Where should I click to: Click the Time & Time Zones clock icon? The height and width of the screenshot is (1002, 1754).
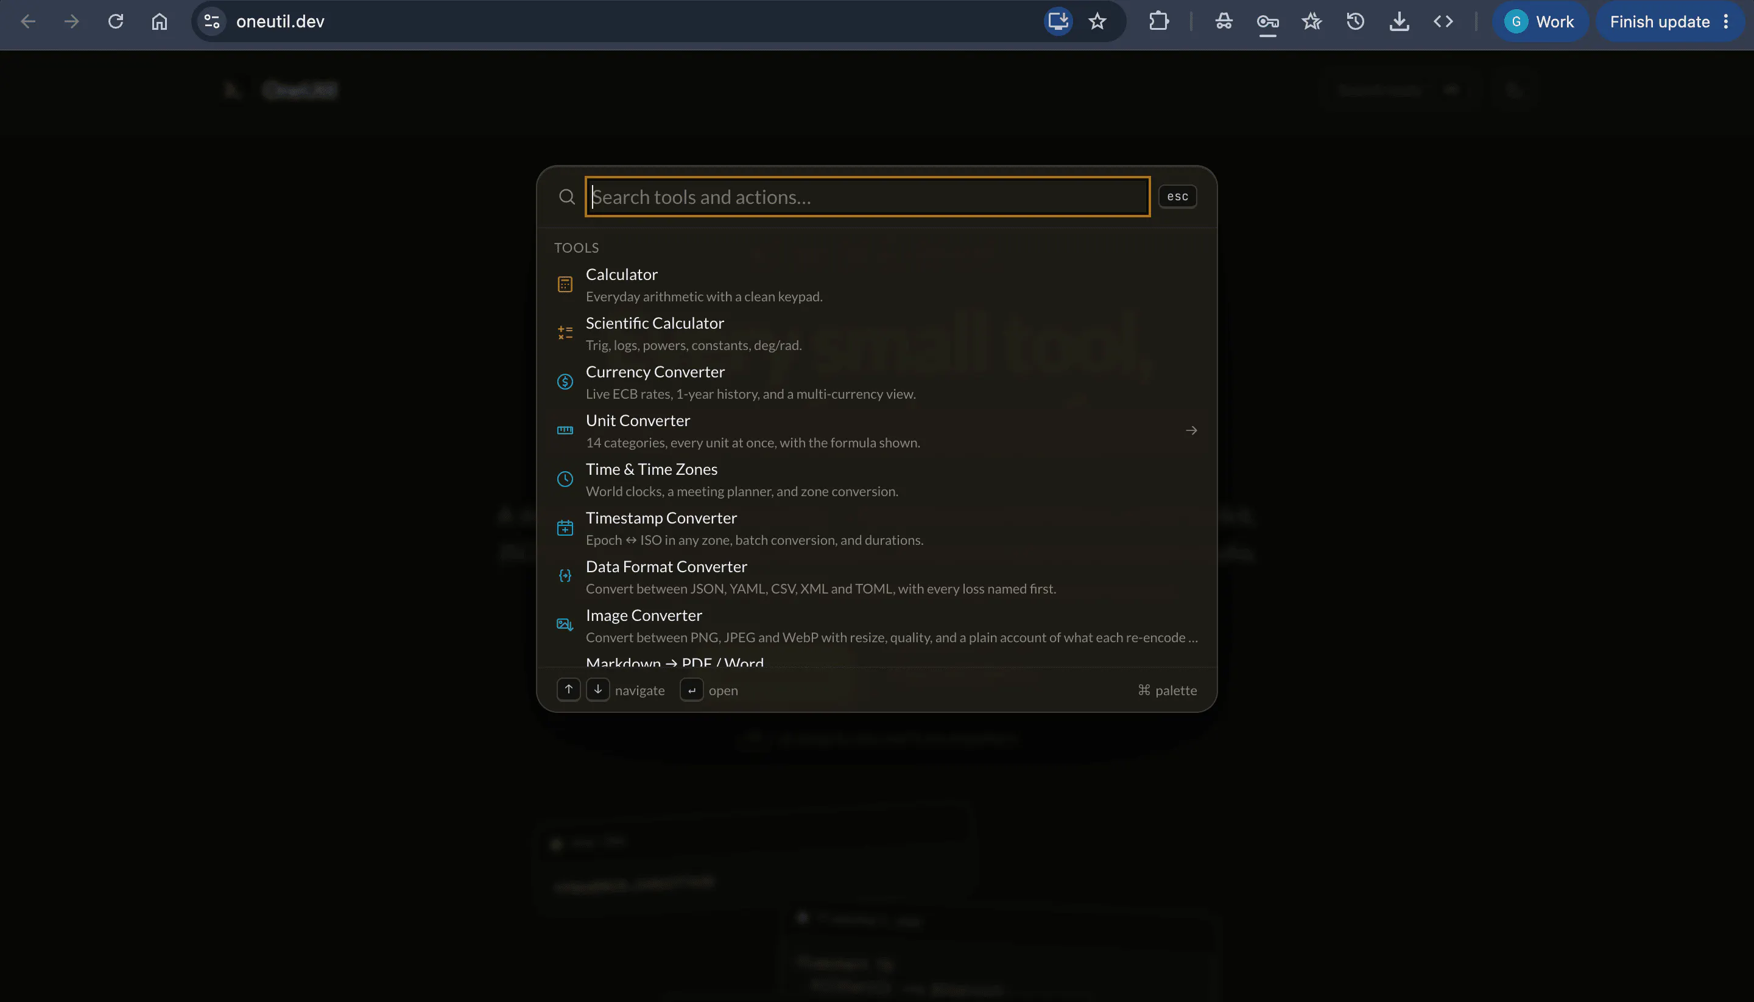point(565,479)
